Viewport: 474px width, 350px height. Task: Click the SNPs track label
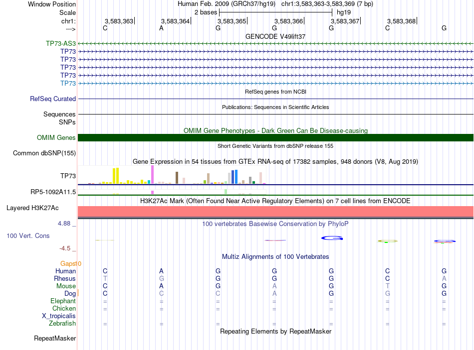(x=67, y=122)
